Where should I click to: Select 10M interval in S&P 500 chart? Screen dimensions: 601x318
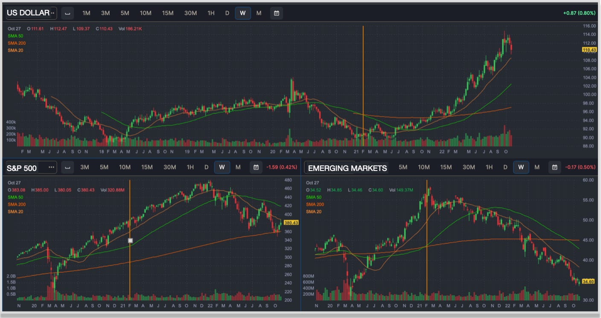click(125, 167)
